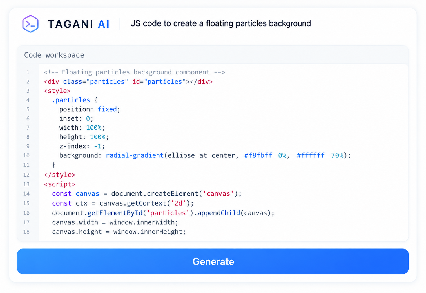Click the div class="particles" line
426x293 pixels.
(x=128, y=81)
